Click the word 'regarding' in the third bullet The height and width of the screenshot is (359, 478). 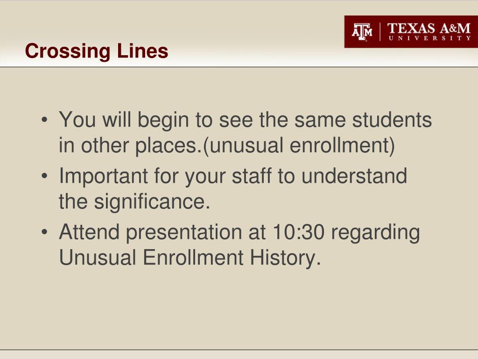tap(376, 233)
